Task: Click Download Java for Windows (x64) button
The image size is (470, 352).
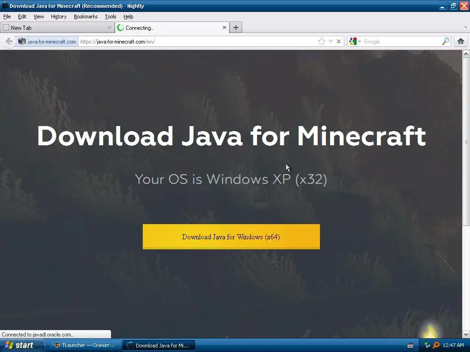Action: click(231, 237)
